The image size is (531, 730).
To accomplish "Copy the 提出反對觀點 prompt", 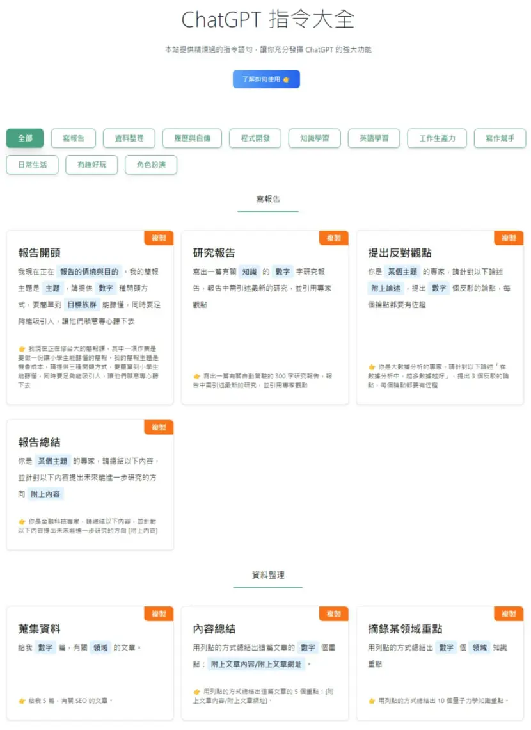I will 509,238.
